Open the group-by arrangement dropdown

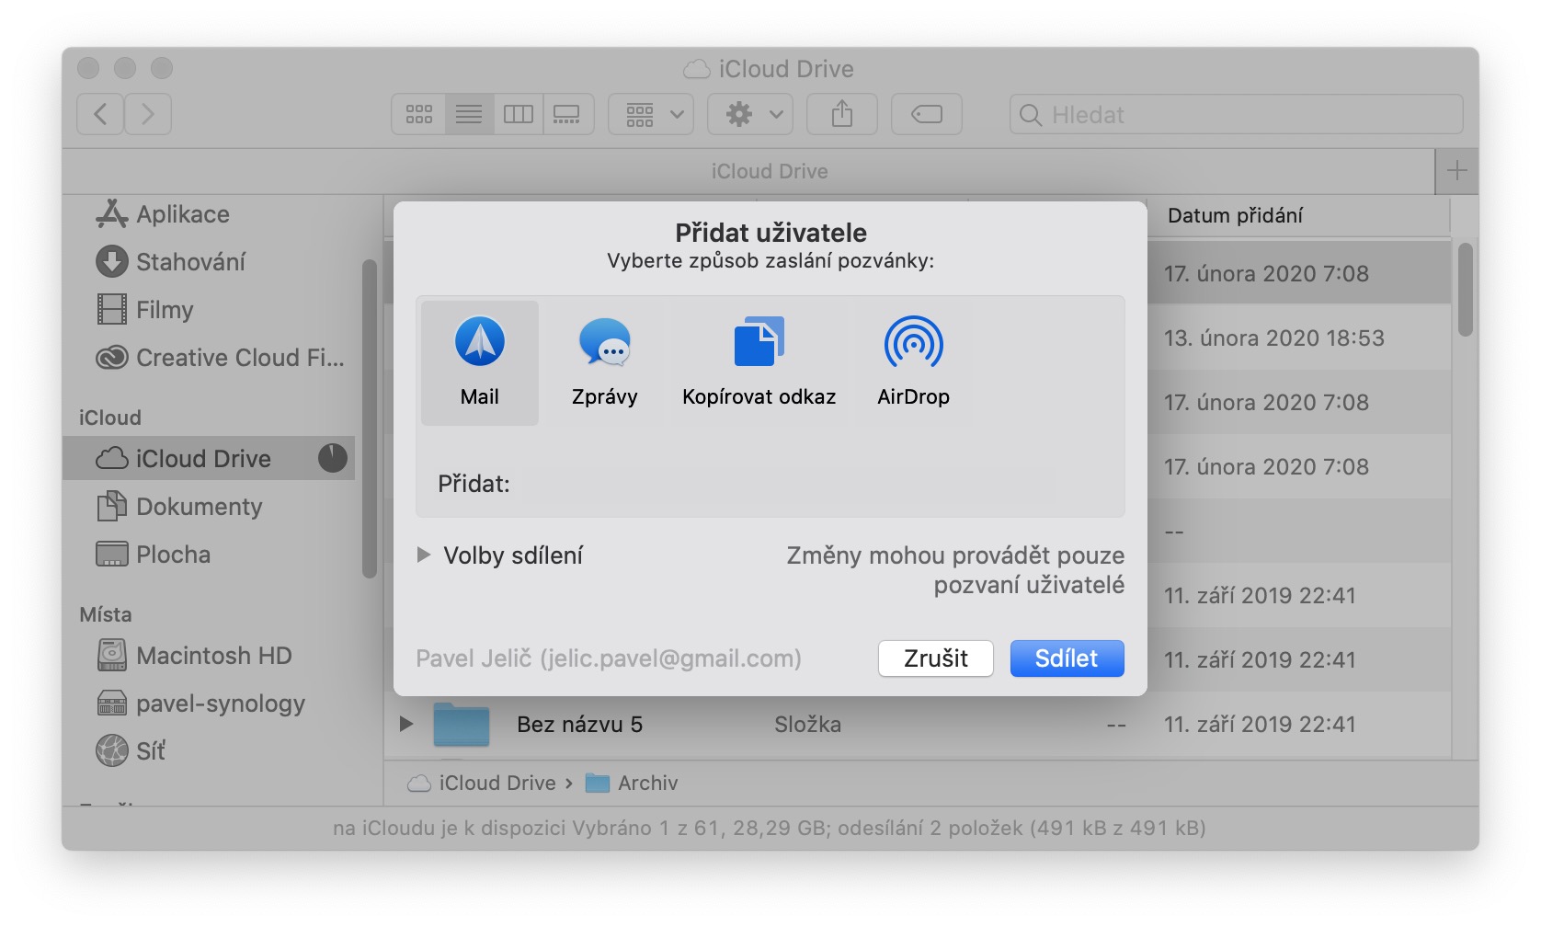[651, 114]
